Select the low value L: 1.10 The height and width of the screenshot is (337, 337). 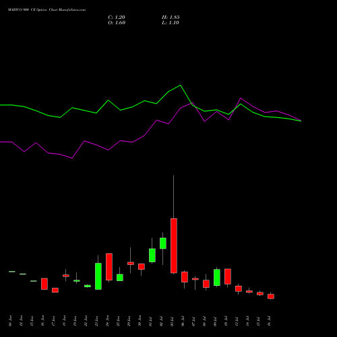[x=171, y=23]
